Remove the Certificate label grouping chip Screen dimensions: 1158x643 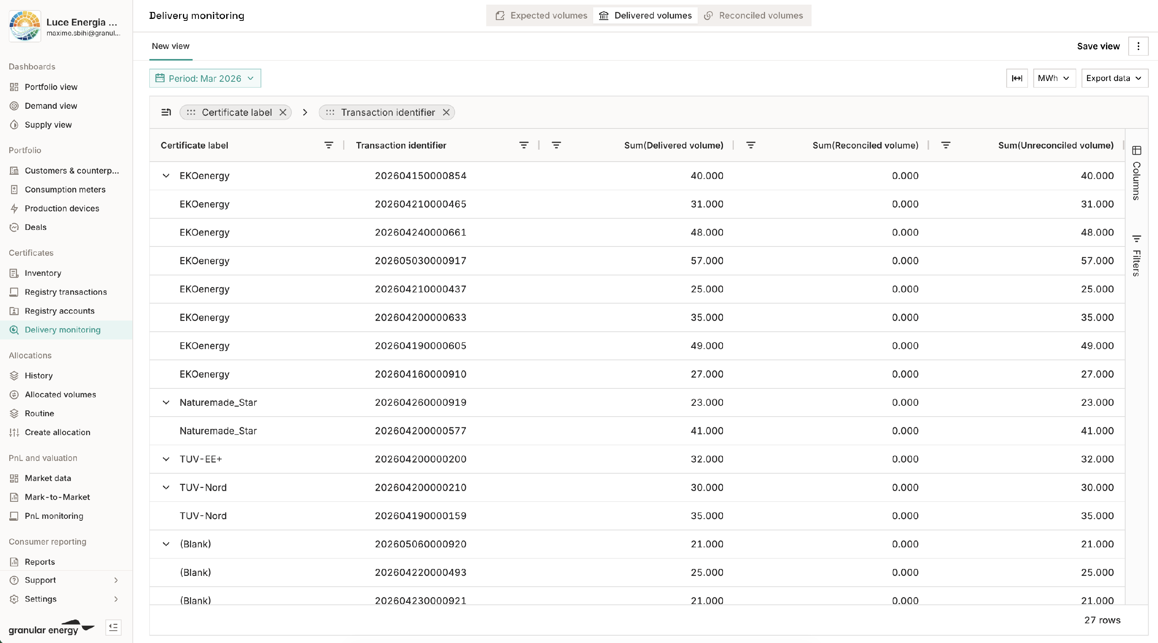tap(283, 112)
